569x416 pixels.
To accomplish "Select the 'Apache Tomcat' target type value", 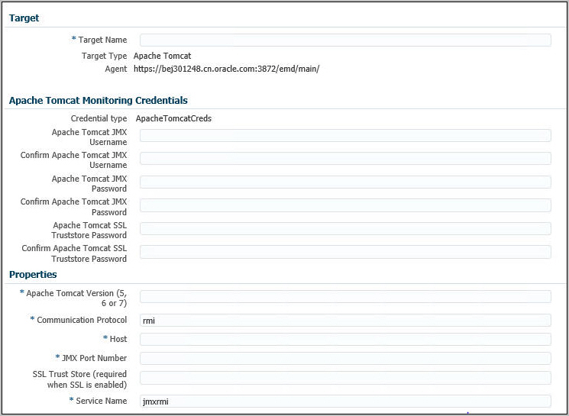I will (162, 56).
